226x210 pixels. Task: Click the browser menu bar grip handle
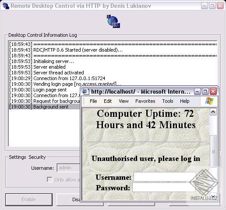[x=84, y=101]
